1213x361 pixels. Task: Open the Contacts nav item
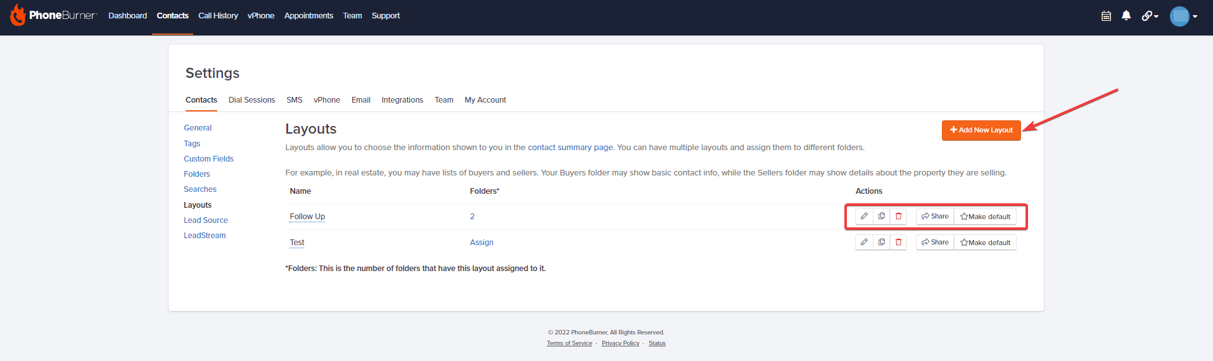coord(172,16)
